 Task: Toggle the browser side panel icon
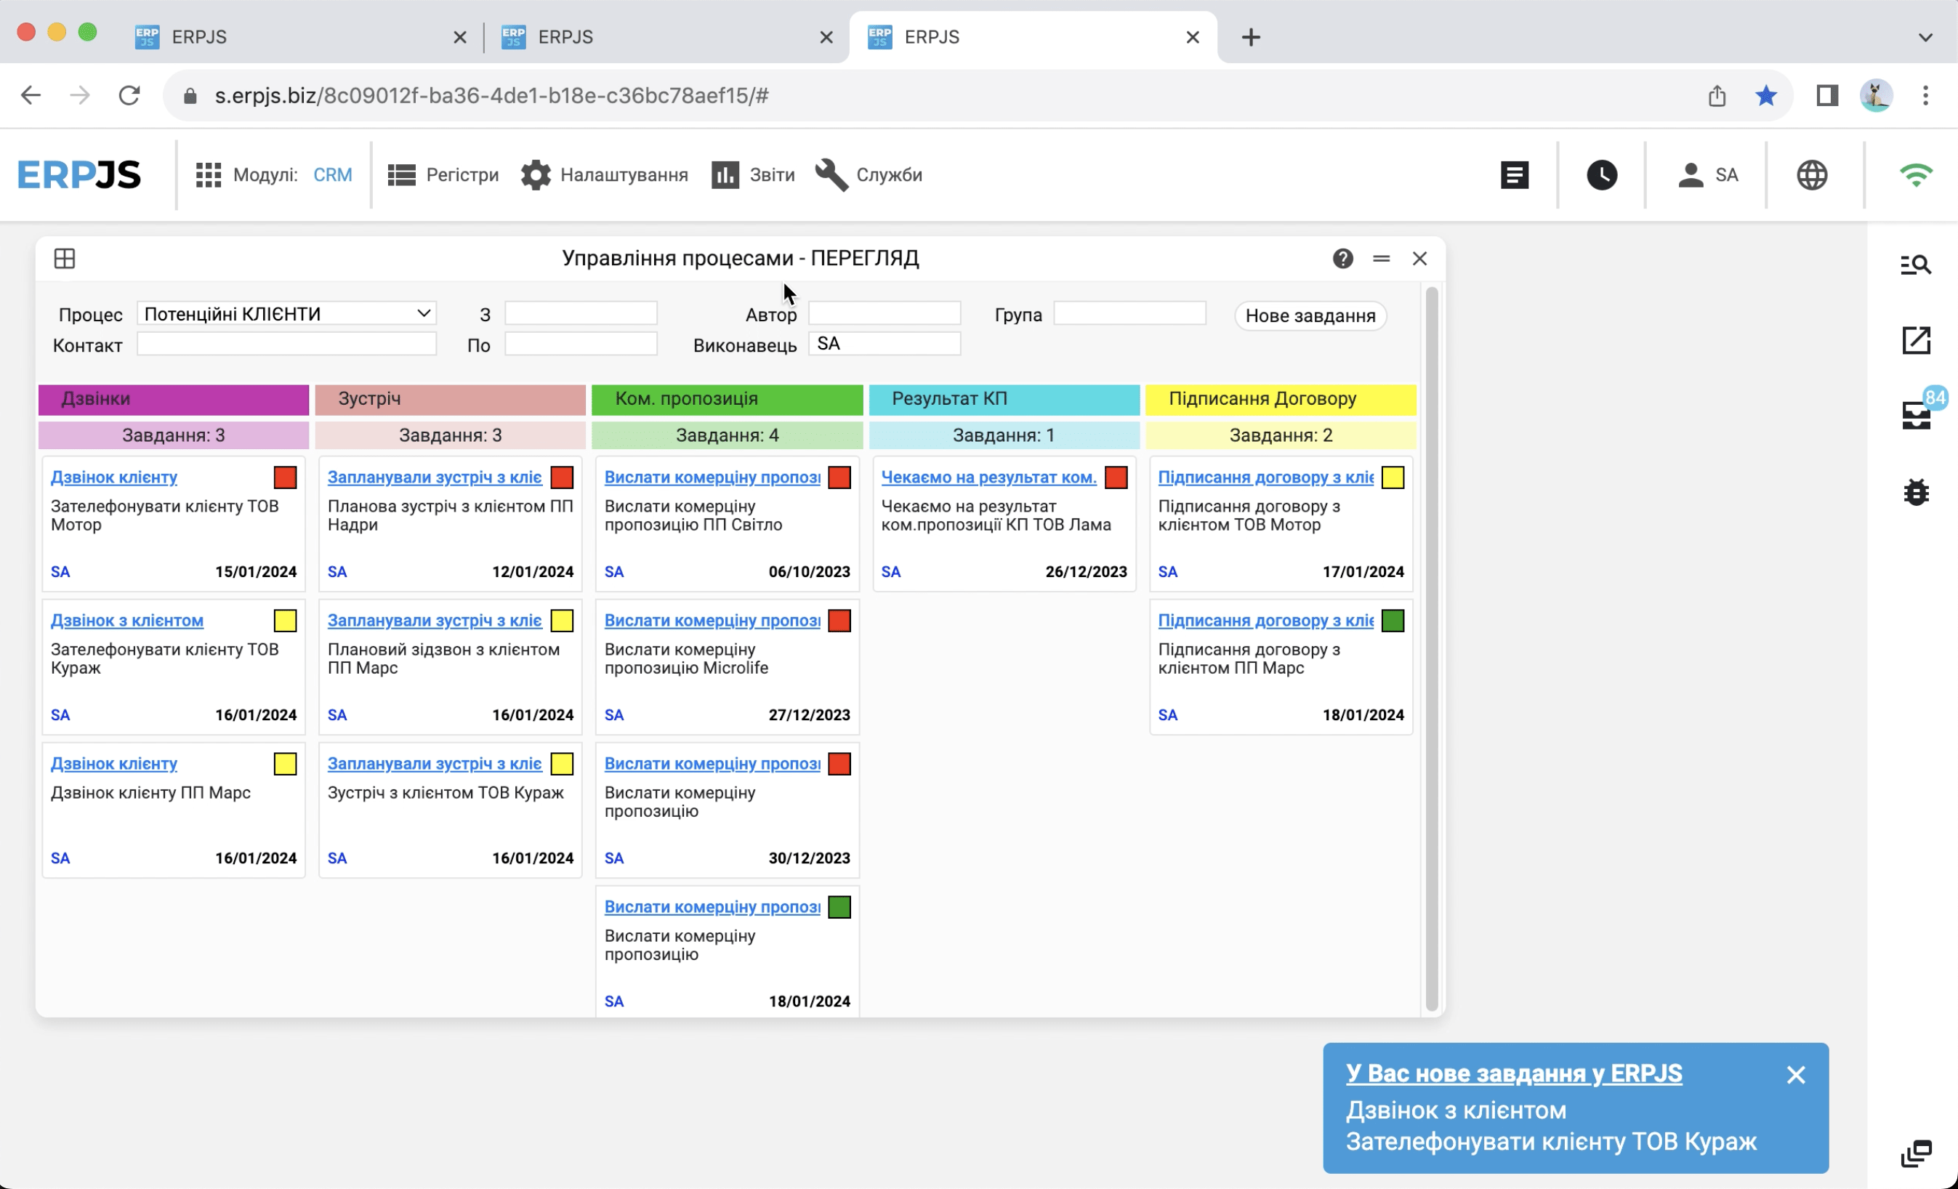pyautogui.click(x=1827, y=95)
